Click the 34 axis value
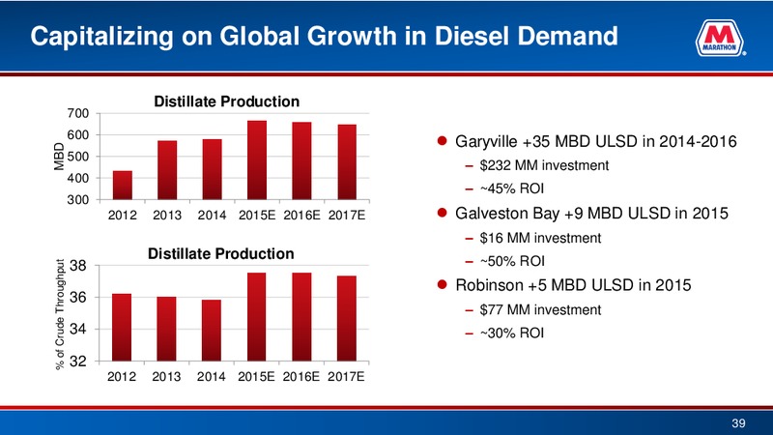The height and width of the screenshot is (435, 773). (x=78, y=330)
